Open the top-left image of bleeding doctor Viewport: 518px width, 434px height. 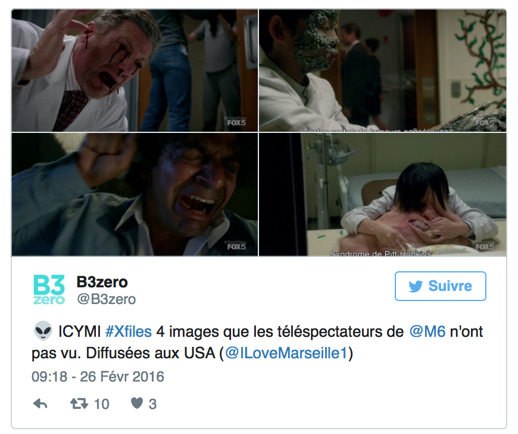[135, 70]
